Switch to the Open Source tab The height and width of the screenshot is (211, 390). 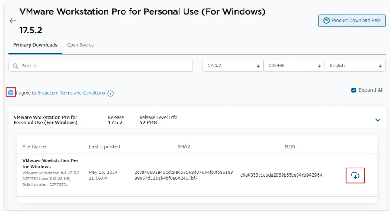click(81, 45)
